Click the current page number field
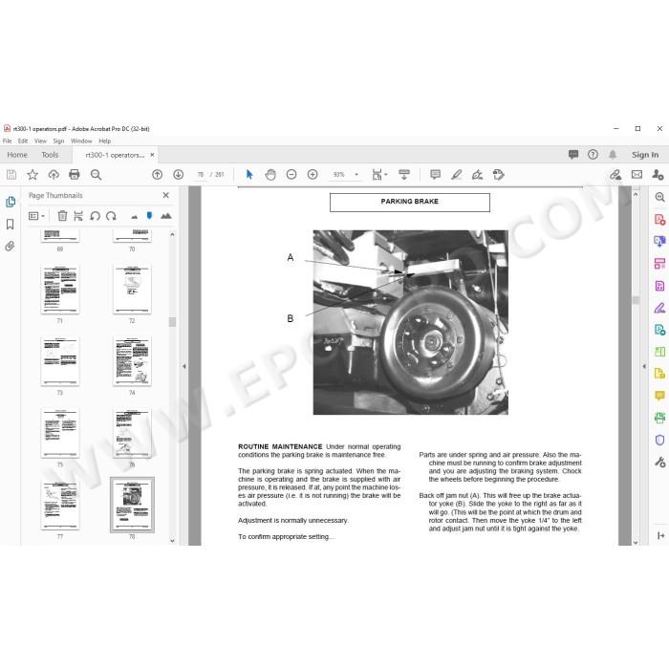 pyautogui.click(x=201, y=175)
